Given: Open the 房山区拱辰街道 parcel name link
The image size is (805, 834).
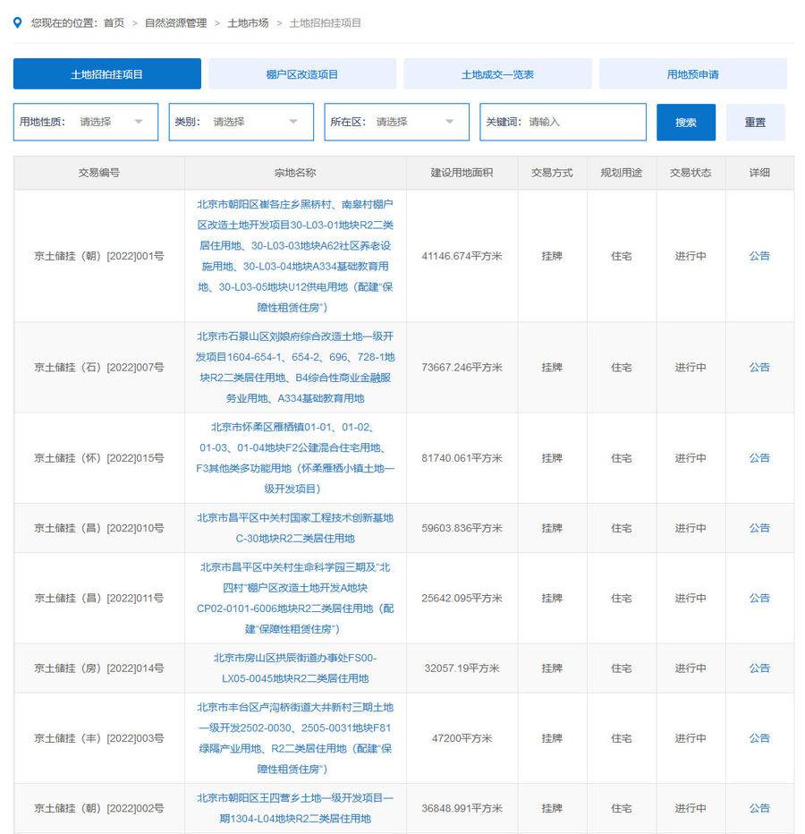Looking at the screenshot, I should click(295, 668).
